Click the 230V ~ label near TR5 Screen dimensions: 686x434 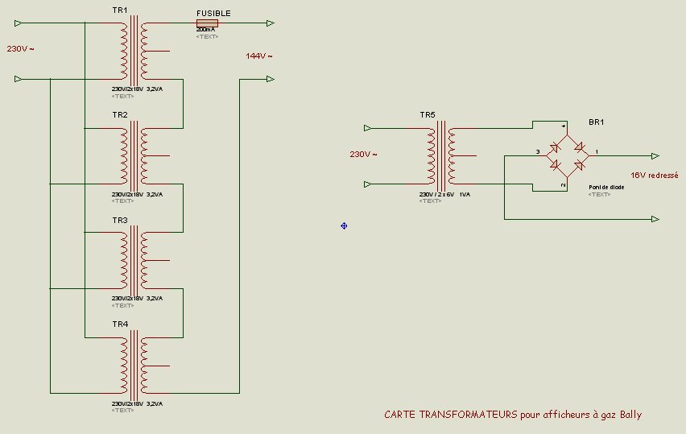click(363, 155)
